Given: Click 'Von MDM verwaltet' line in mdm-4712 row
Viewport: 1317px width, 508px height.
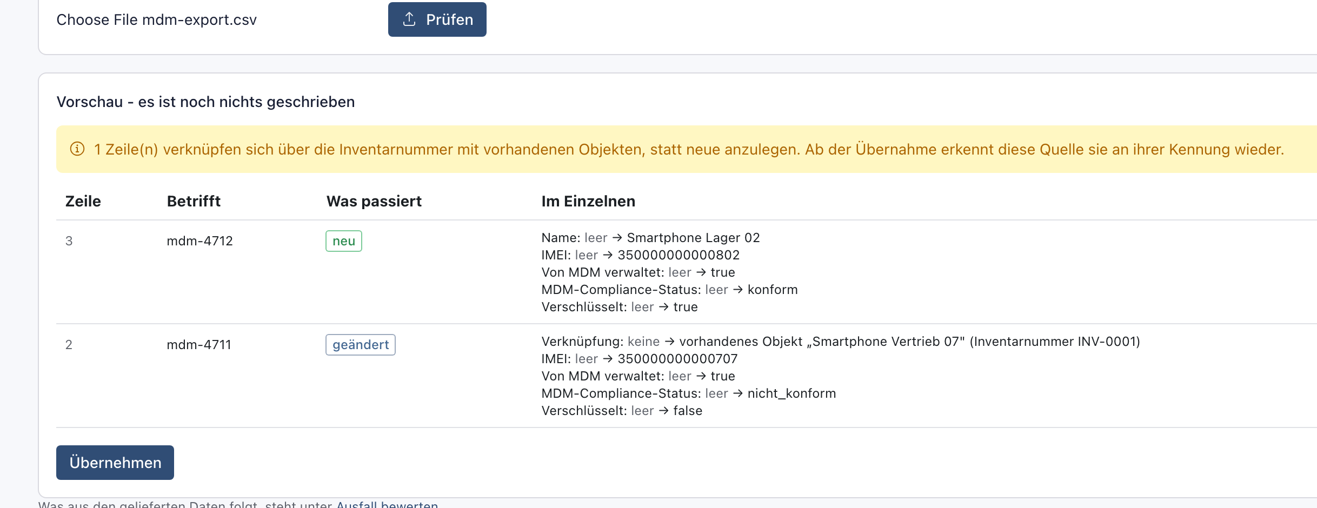Looking at the screenshot, I should [x=638, y=272].
